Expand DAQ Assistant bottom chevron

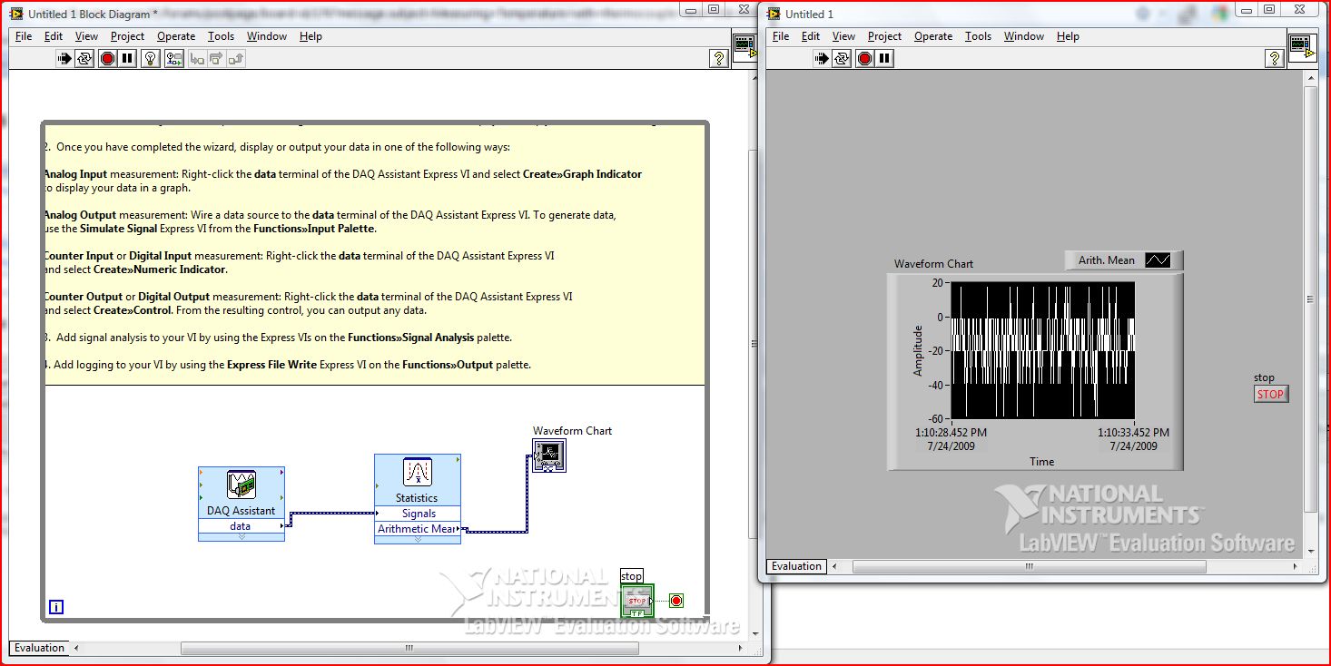242,537
